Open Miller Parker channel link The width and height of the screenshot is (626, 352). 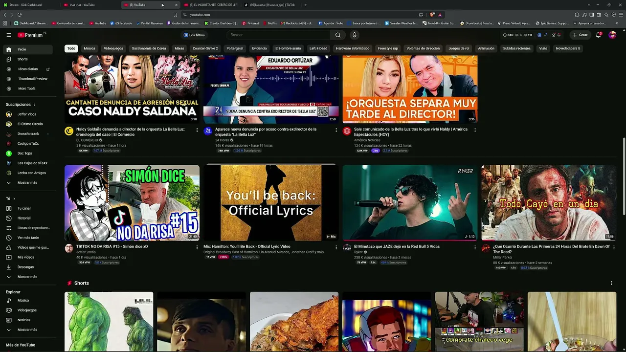[503, 257]
